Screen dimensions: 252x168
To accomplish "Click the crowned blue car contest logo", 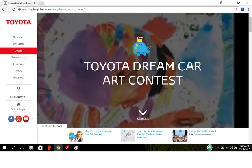I will [x=143, y=47].
